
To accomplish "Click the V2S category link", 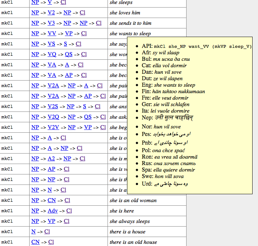I will (x=54, y=106).
